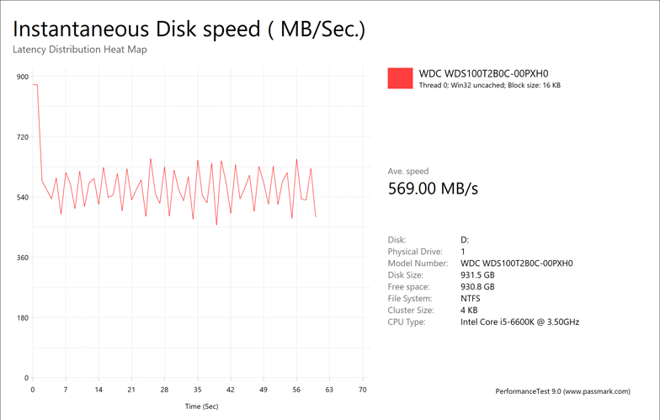Click the Ave. speed label
This screenshot has width=660, height=420.
(x=408, y=171)
